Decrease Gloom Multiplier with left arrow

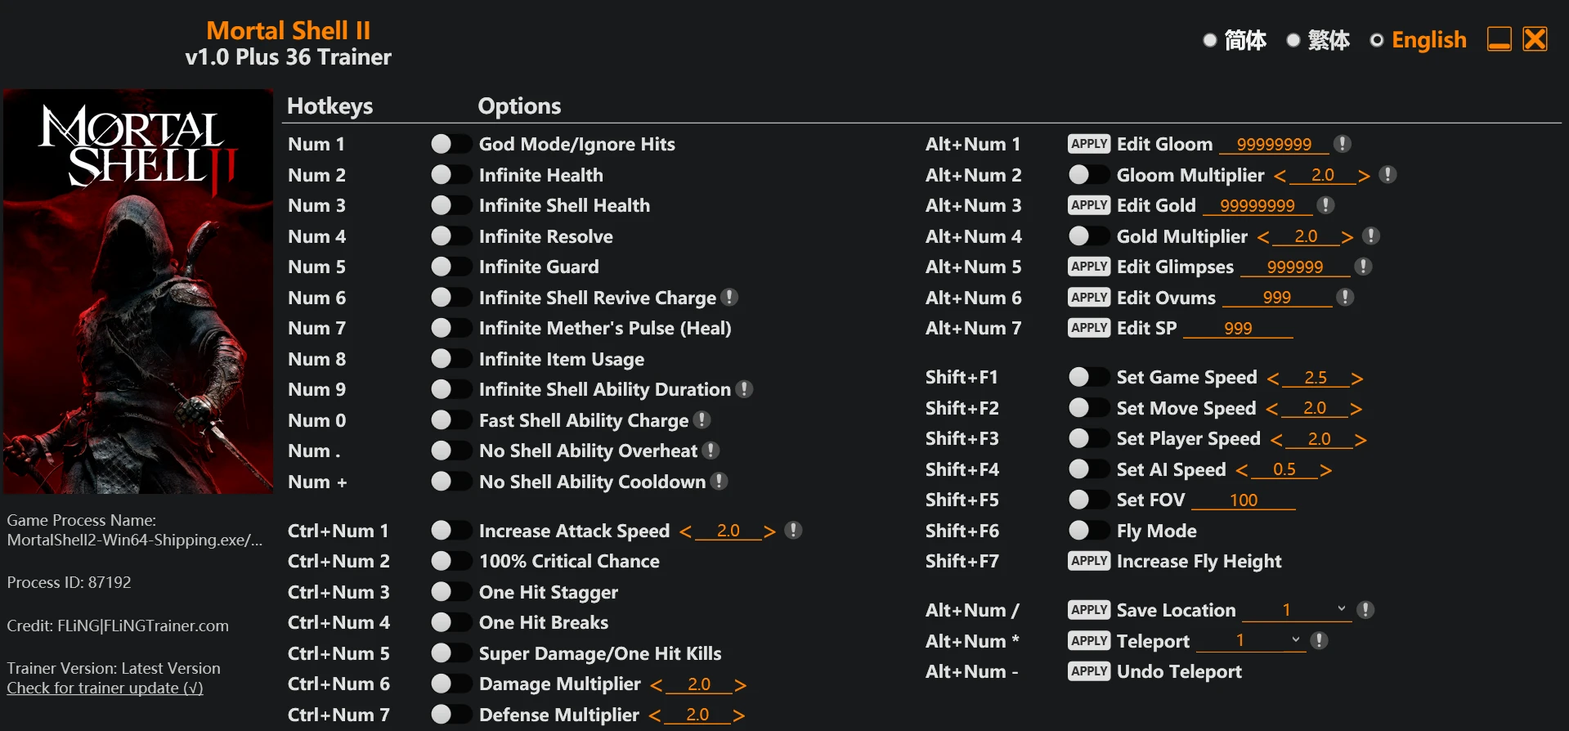point(1280,176)
